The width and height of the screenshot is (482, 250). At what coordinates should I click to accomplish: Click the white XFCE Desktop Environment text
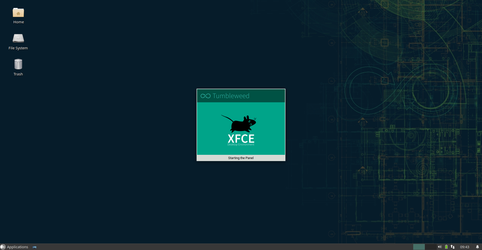pyautogui.click(x=241, y=140)
